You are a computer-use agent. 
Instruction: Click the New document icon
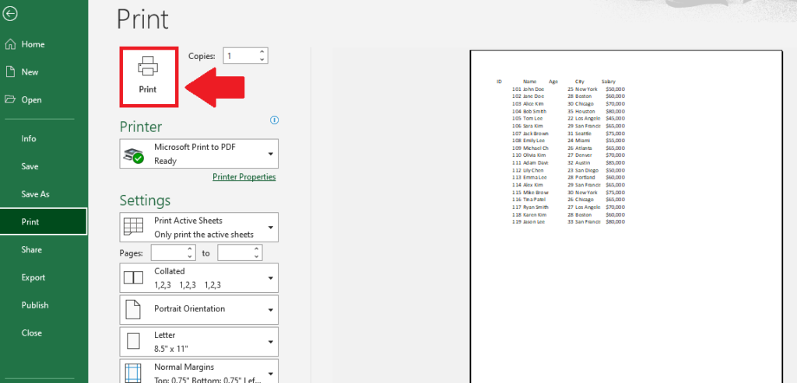(10, 71)
